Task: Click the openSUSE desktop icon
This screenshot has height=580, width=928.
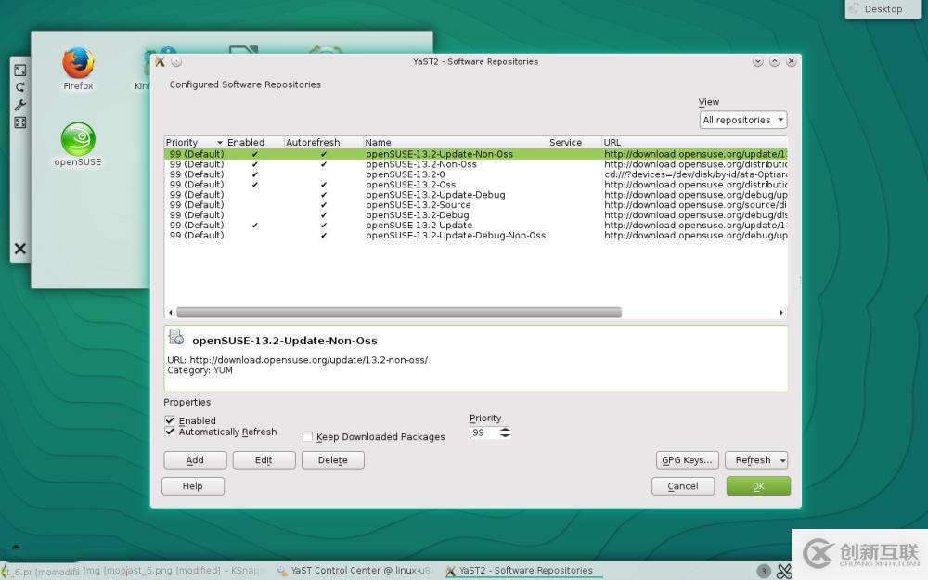Action: (78, 141)
